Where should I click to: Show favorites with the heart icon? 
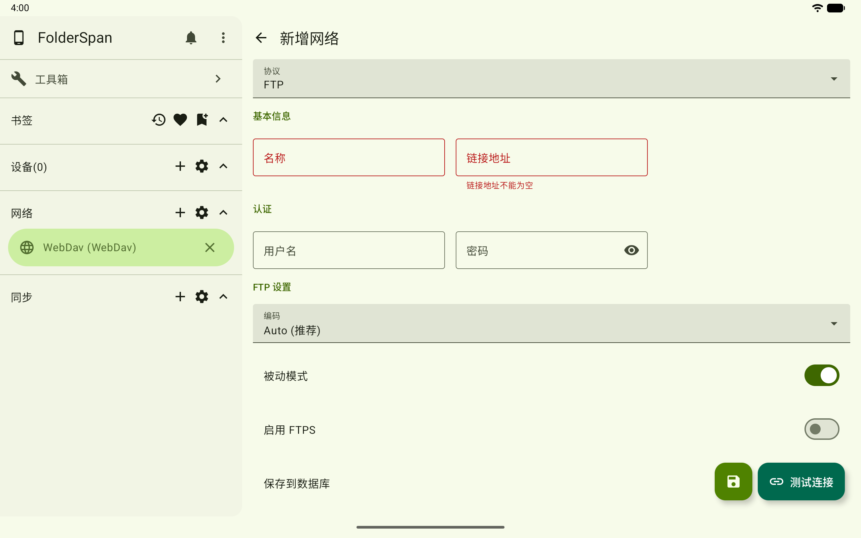180,120
